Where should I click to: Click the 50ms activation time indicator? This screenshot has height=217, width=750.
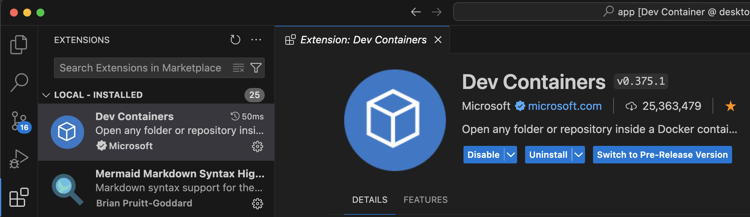pyautogui.click(x=247, y=116)
